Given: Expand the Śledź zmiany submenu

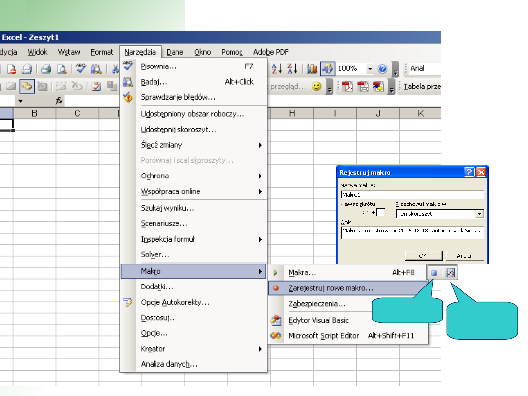Looking at the screenshot, I should pyautogui.click(x=260, y=145).
